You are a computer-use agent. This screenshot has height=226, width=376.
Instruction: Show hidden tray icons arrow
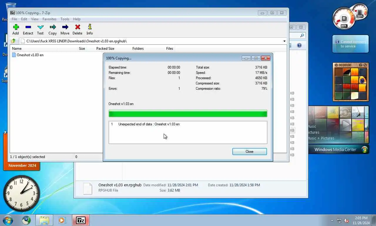[x=332, y=220]
